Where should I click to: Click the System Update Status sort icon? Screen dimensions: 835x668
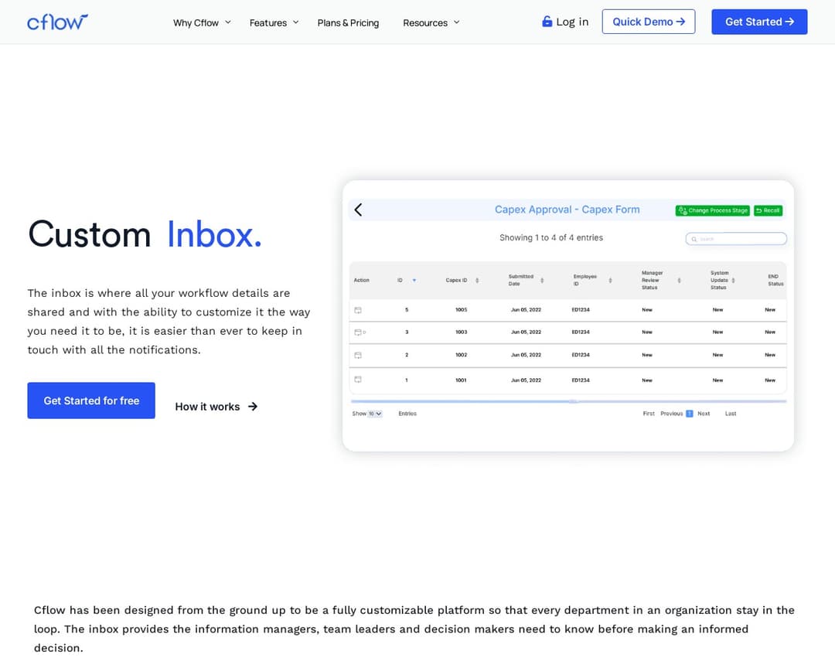733,280
